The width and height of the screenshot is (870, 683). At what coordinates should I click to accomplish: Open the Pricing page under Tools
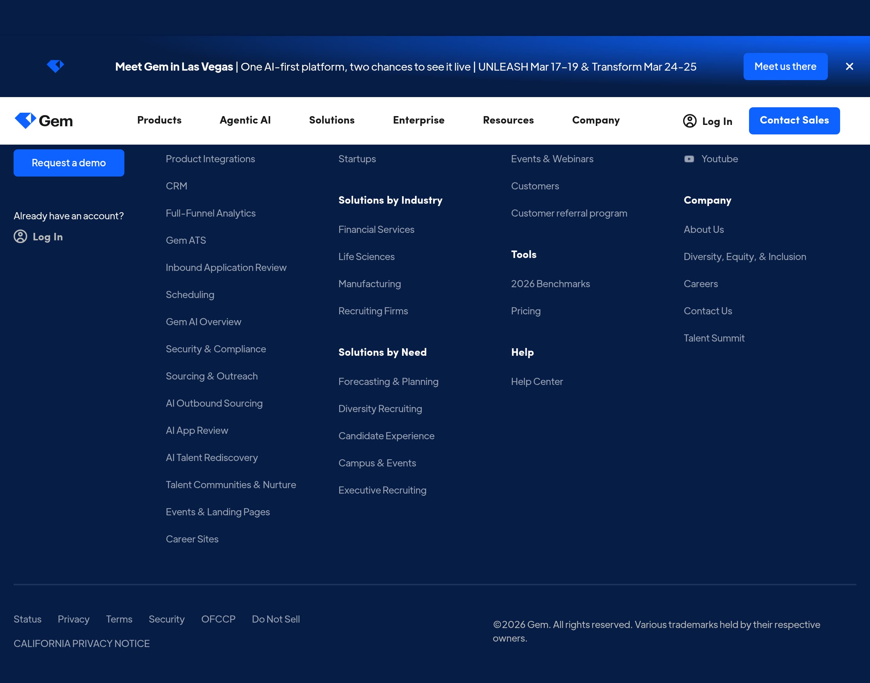526,311
